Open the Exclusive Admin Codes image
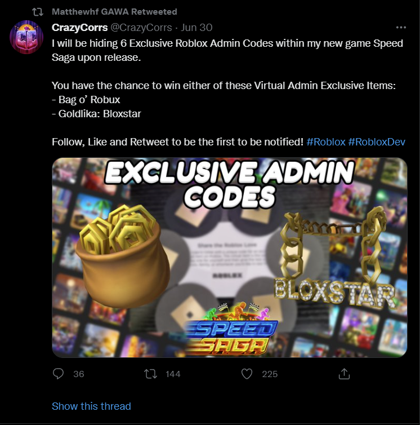Viewport: 420px width, 425px height. [x=229, y=257]
